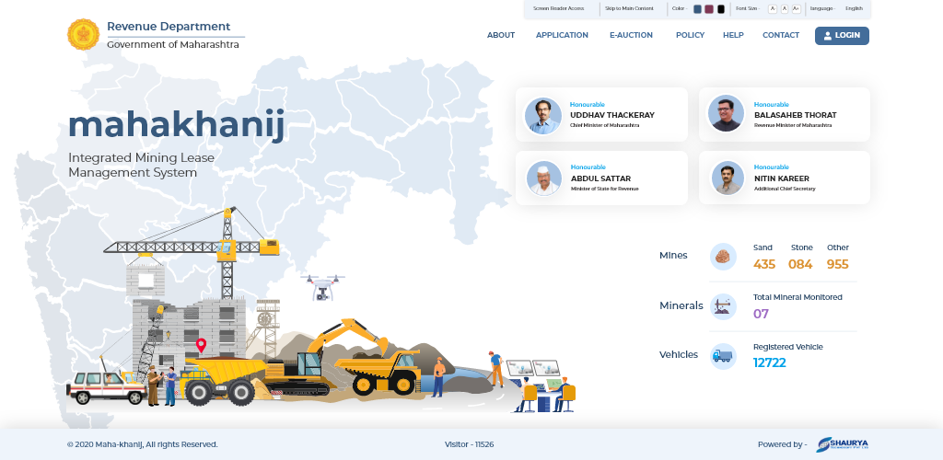
Task: Decrease font size with A- button
Action: (773, 9)
